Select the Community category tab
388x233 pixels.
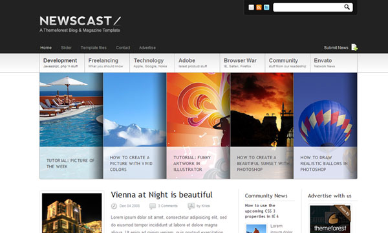[287, 63]
